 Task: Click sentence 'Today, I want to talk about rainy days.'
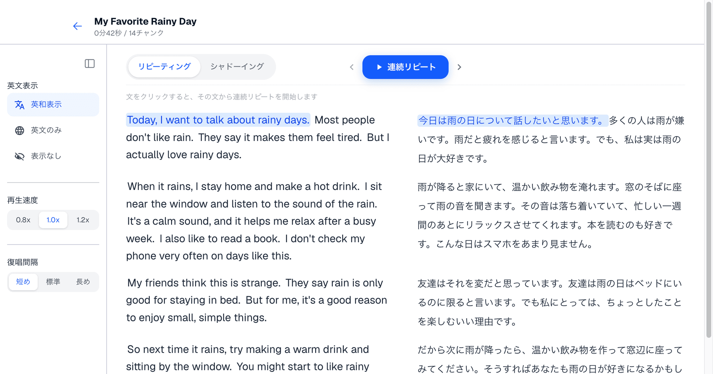[218, 120]
